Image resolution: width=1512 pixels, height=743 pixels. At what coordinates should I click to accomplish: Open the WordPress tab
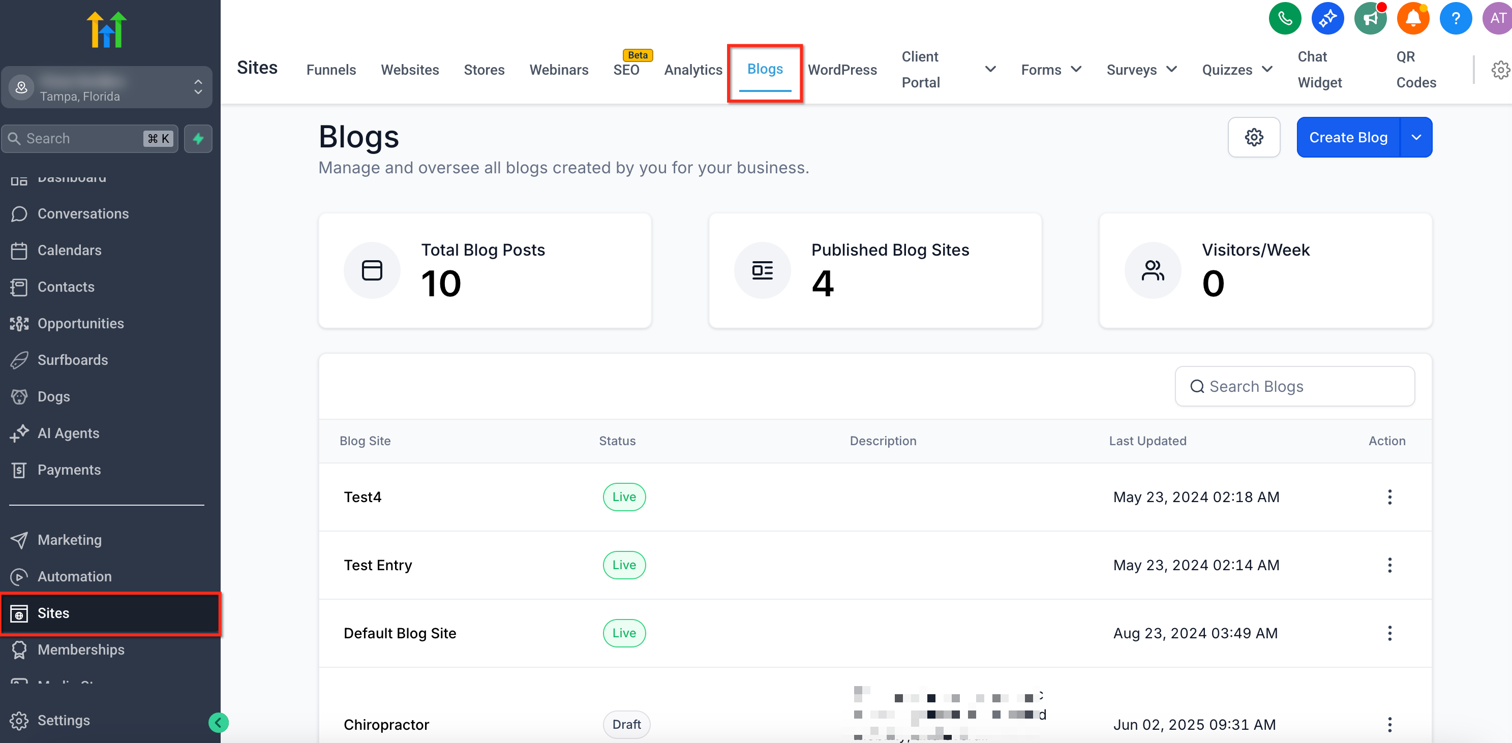tap(842, 69)
